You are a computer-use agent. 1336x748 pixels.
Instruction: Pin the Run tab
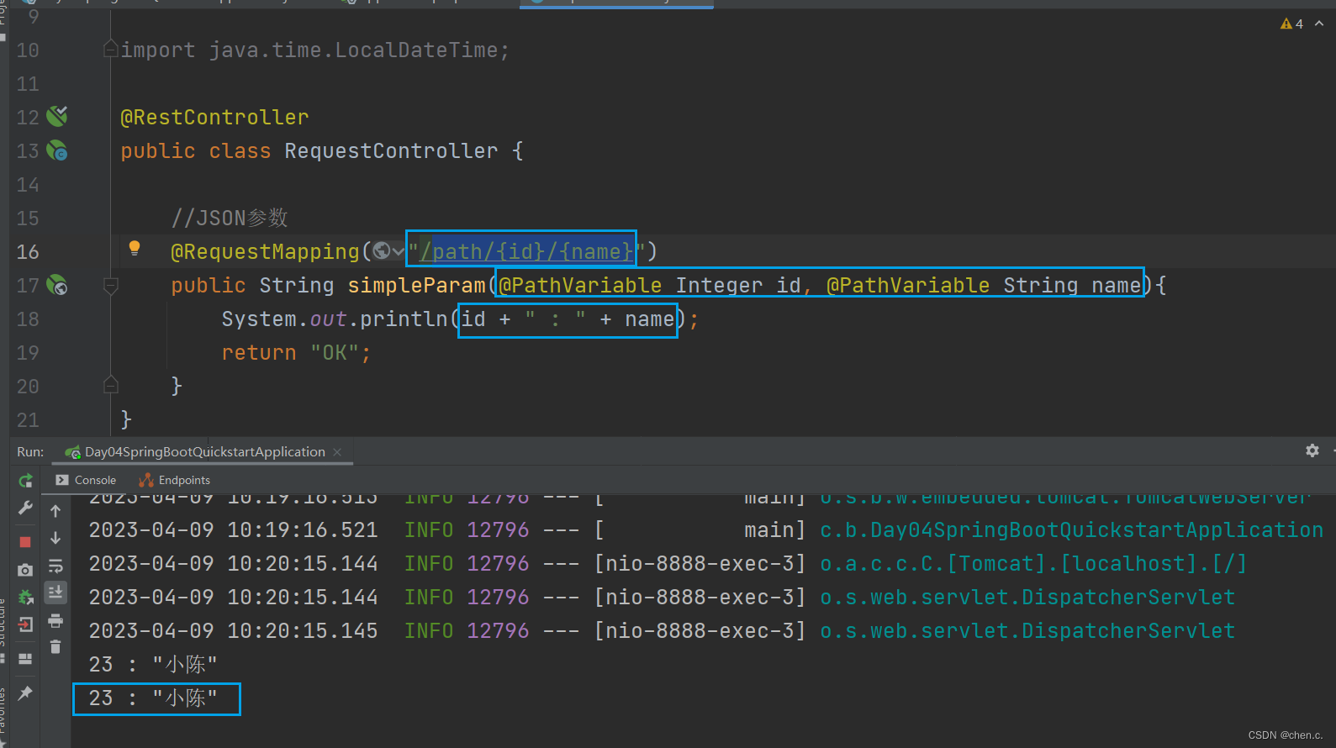coord(25,693)
